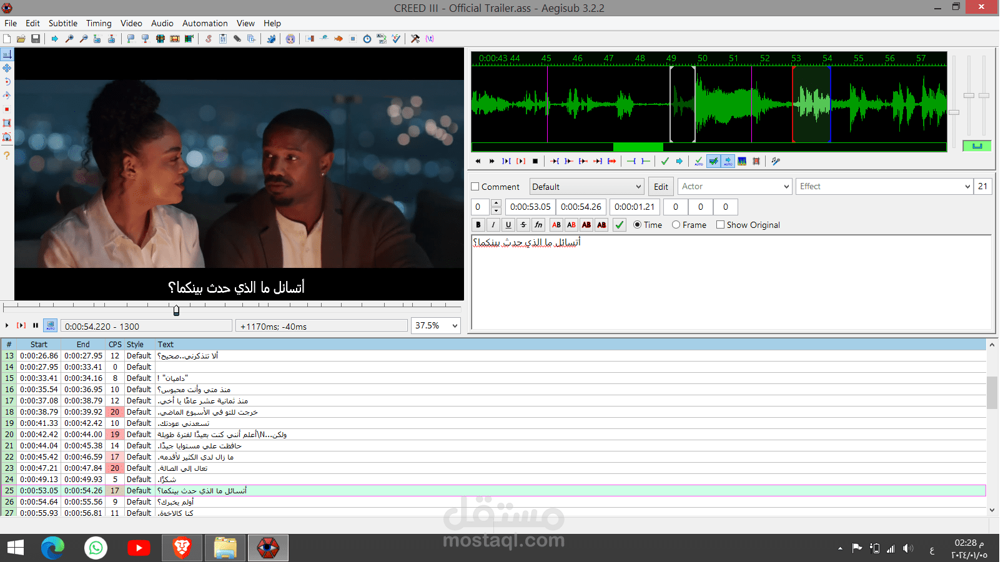1008x562 pixels.
Task: Check the Show Original checkbox
Action: 720,225
